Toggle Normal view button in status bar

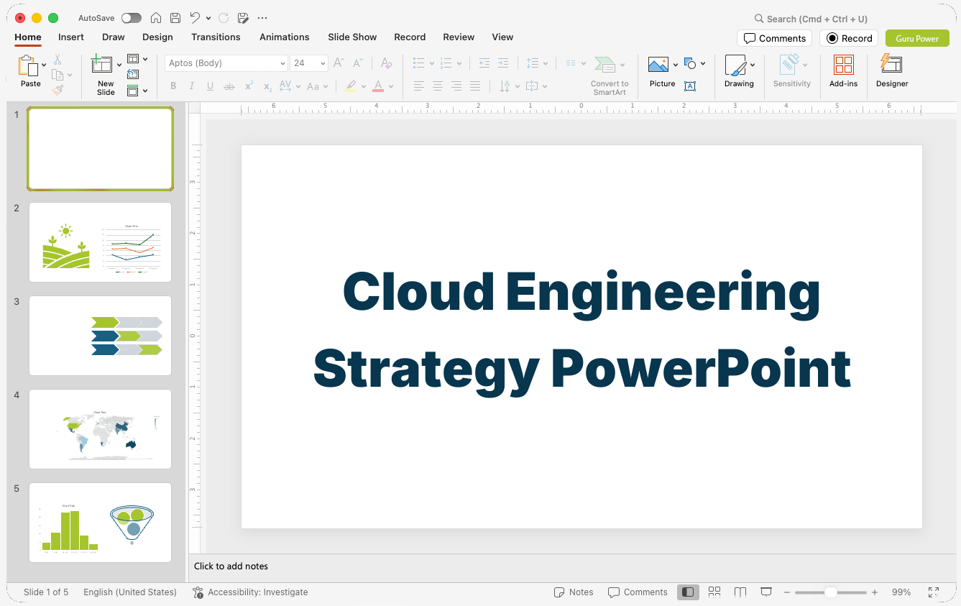coord(688,592)
